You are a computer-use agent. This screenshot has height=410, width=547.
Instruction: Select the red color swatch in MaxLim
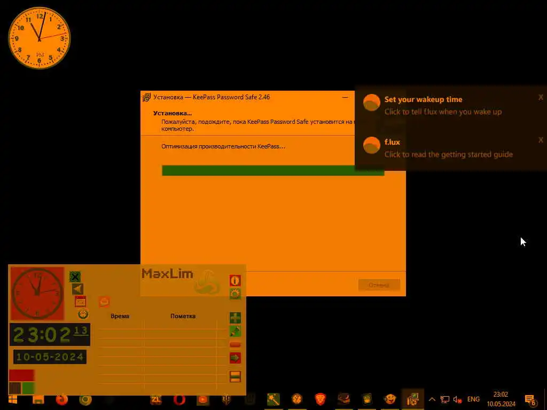coord(21,375)
